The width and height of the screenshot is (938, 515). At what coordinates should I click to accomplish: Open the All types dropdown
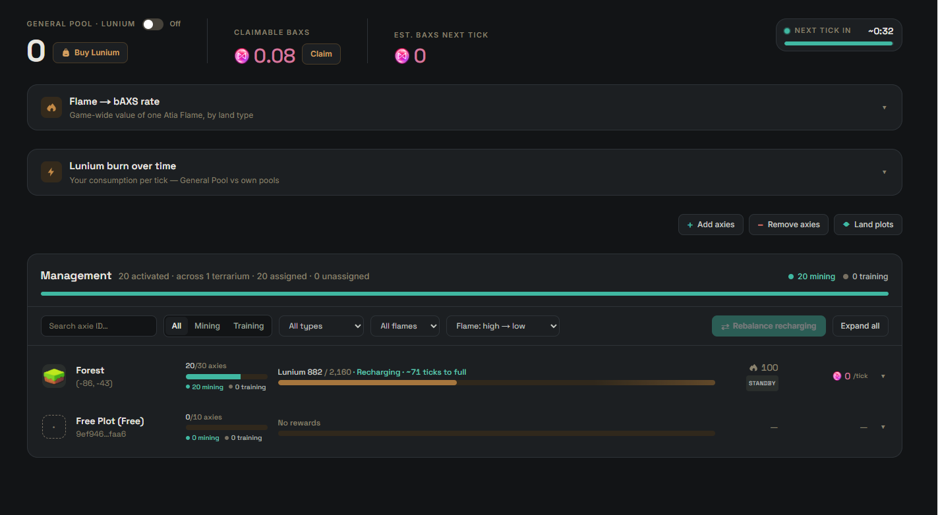click(322, 326)
